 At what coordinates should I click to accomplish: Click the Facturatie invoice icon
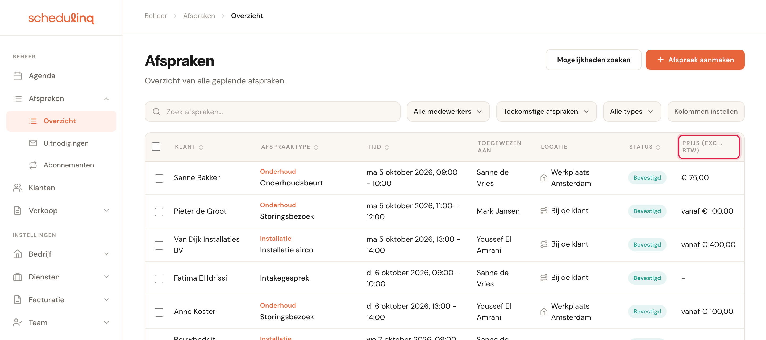18,300
